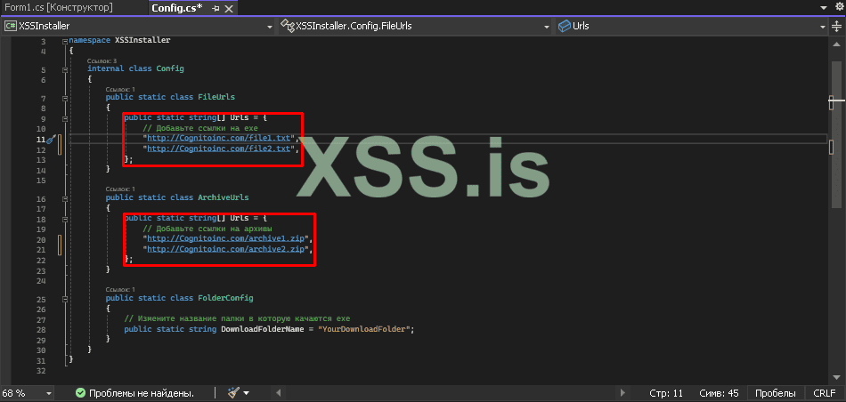Click 'Ссылок: 3' above class Config
Screen dimensions: 846x402
tap(102, 61)
